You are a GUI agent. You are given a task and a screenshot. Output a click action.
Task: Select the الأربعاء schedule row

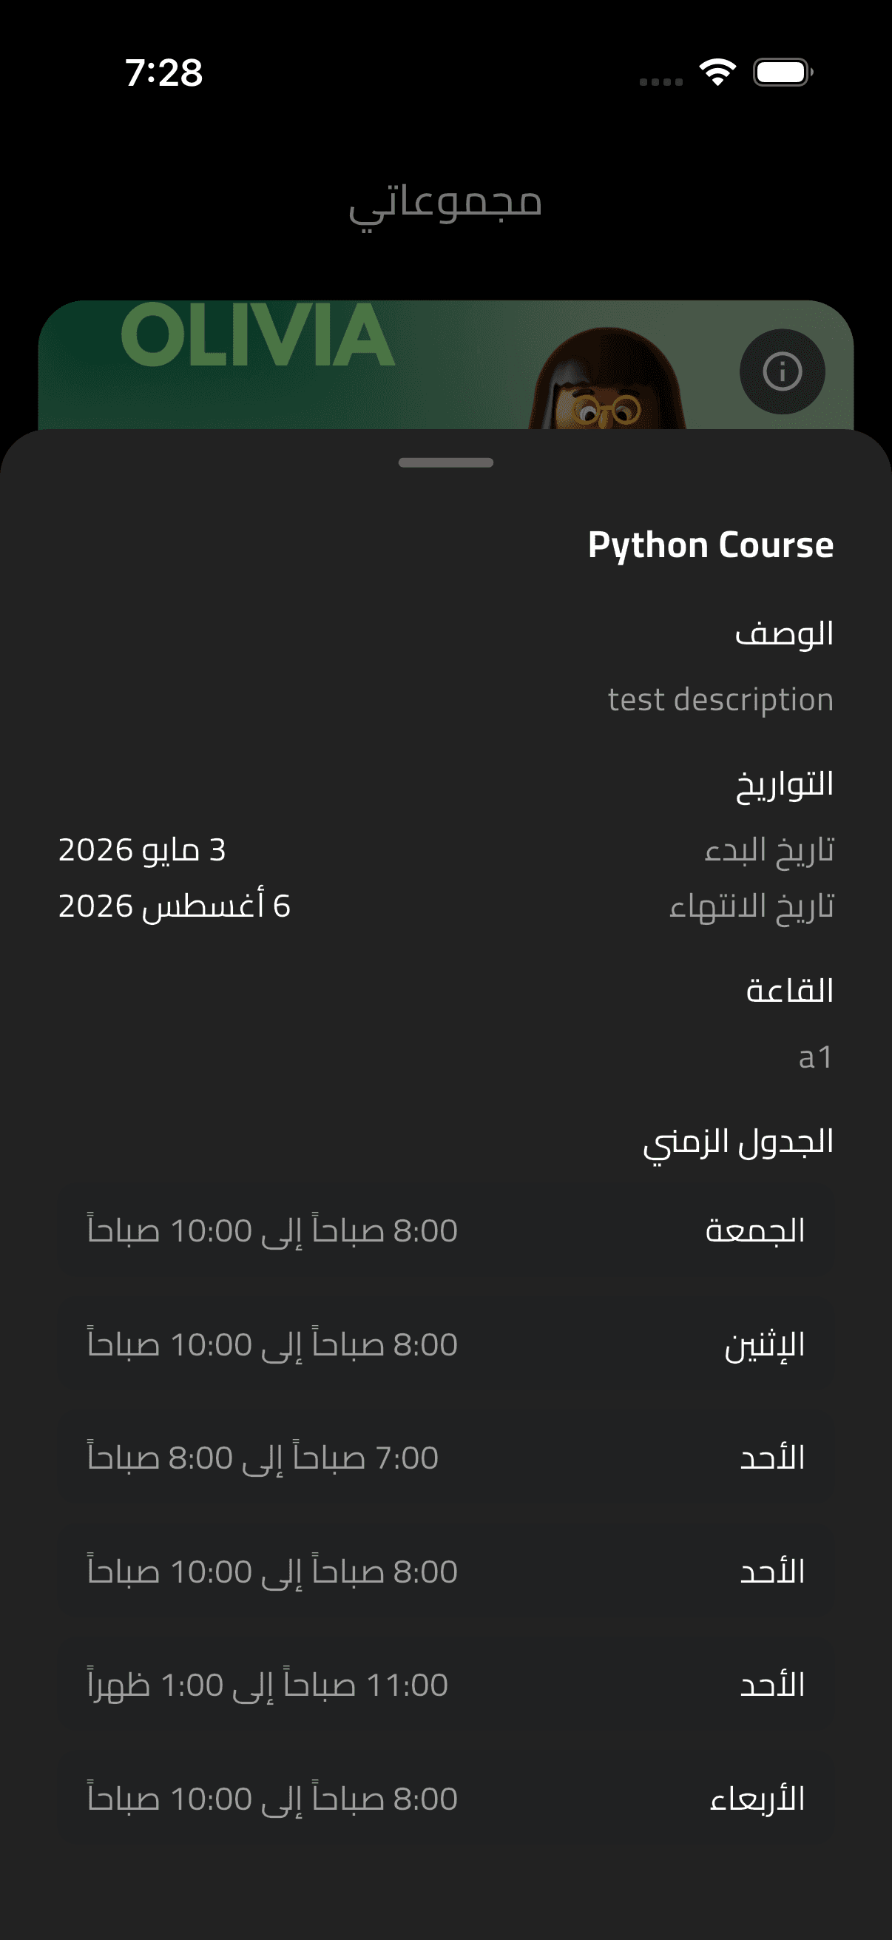pos(445,1799)
